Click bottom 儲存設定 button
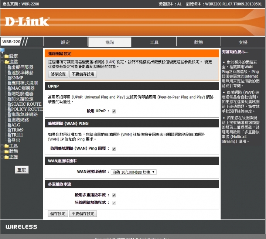 pyautogui.click(x=58, y=214)
